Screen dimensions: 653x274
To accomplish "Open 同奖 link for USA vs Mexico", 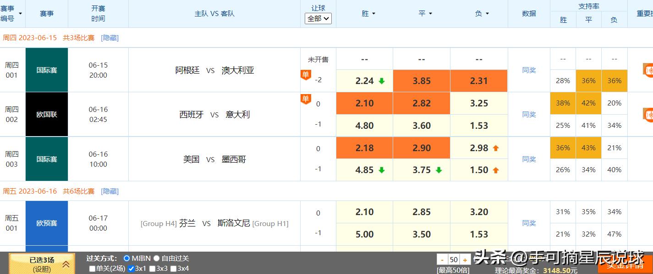I will pyautogui.click(x=529, y=159).
